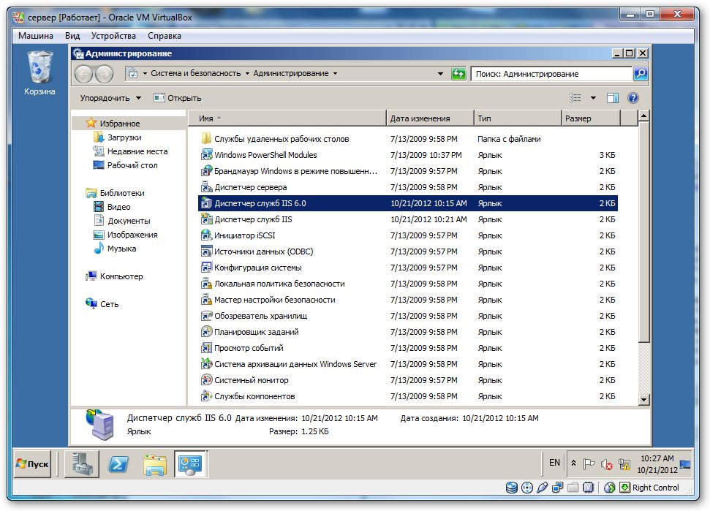The width and height of the screenshot is (710, 511).
Task: Open the Музыка library
Action: point(122,249)
